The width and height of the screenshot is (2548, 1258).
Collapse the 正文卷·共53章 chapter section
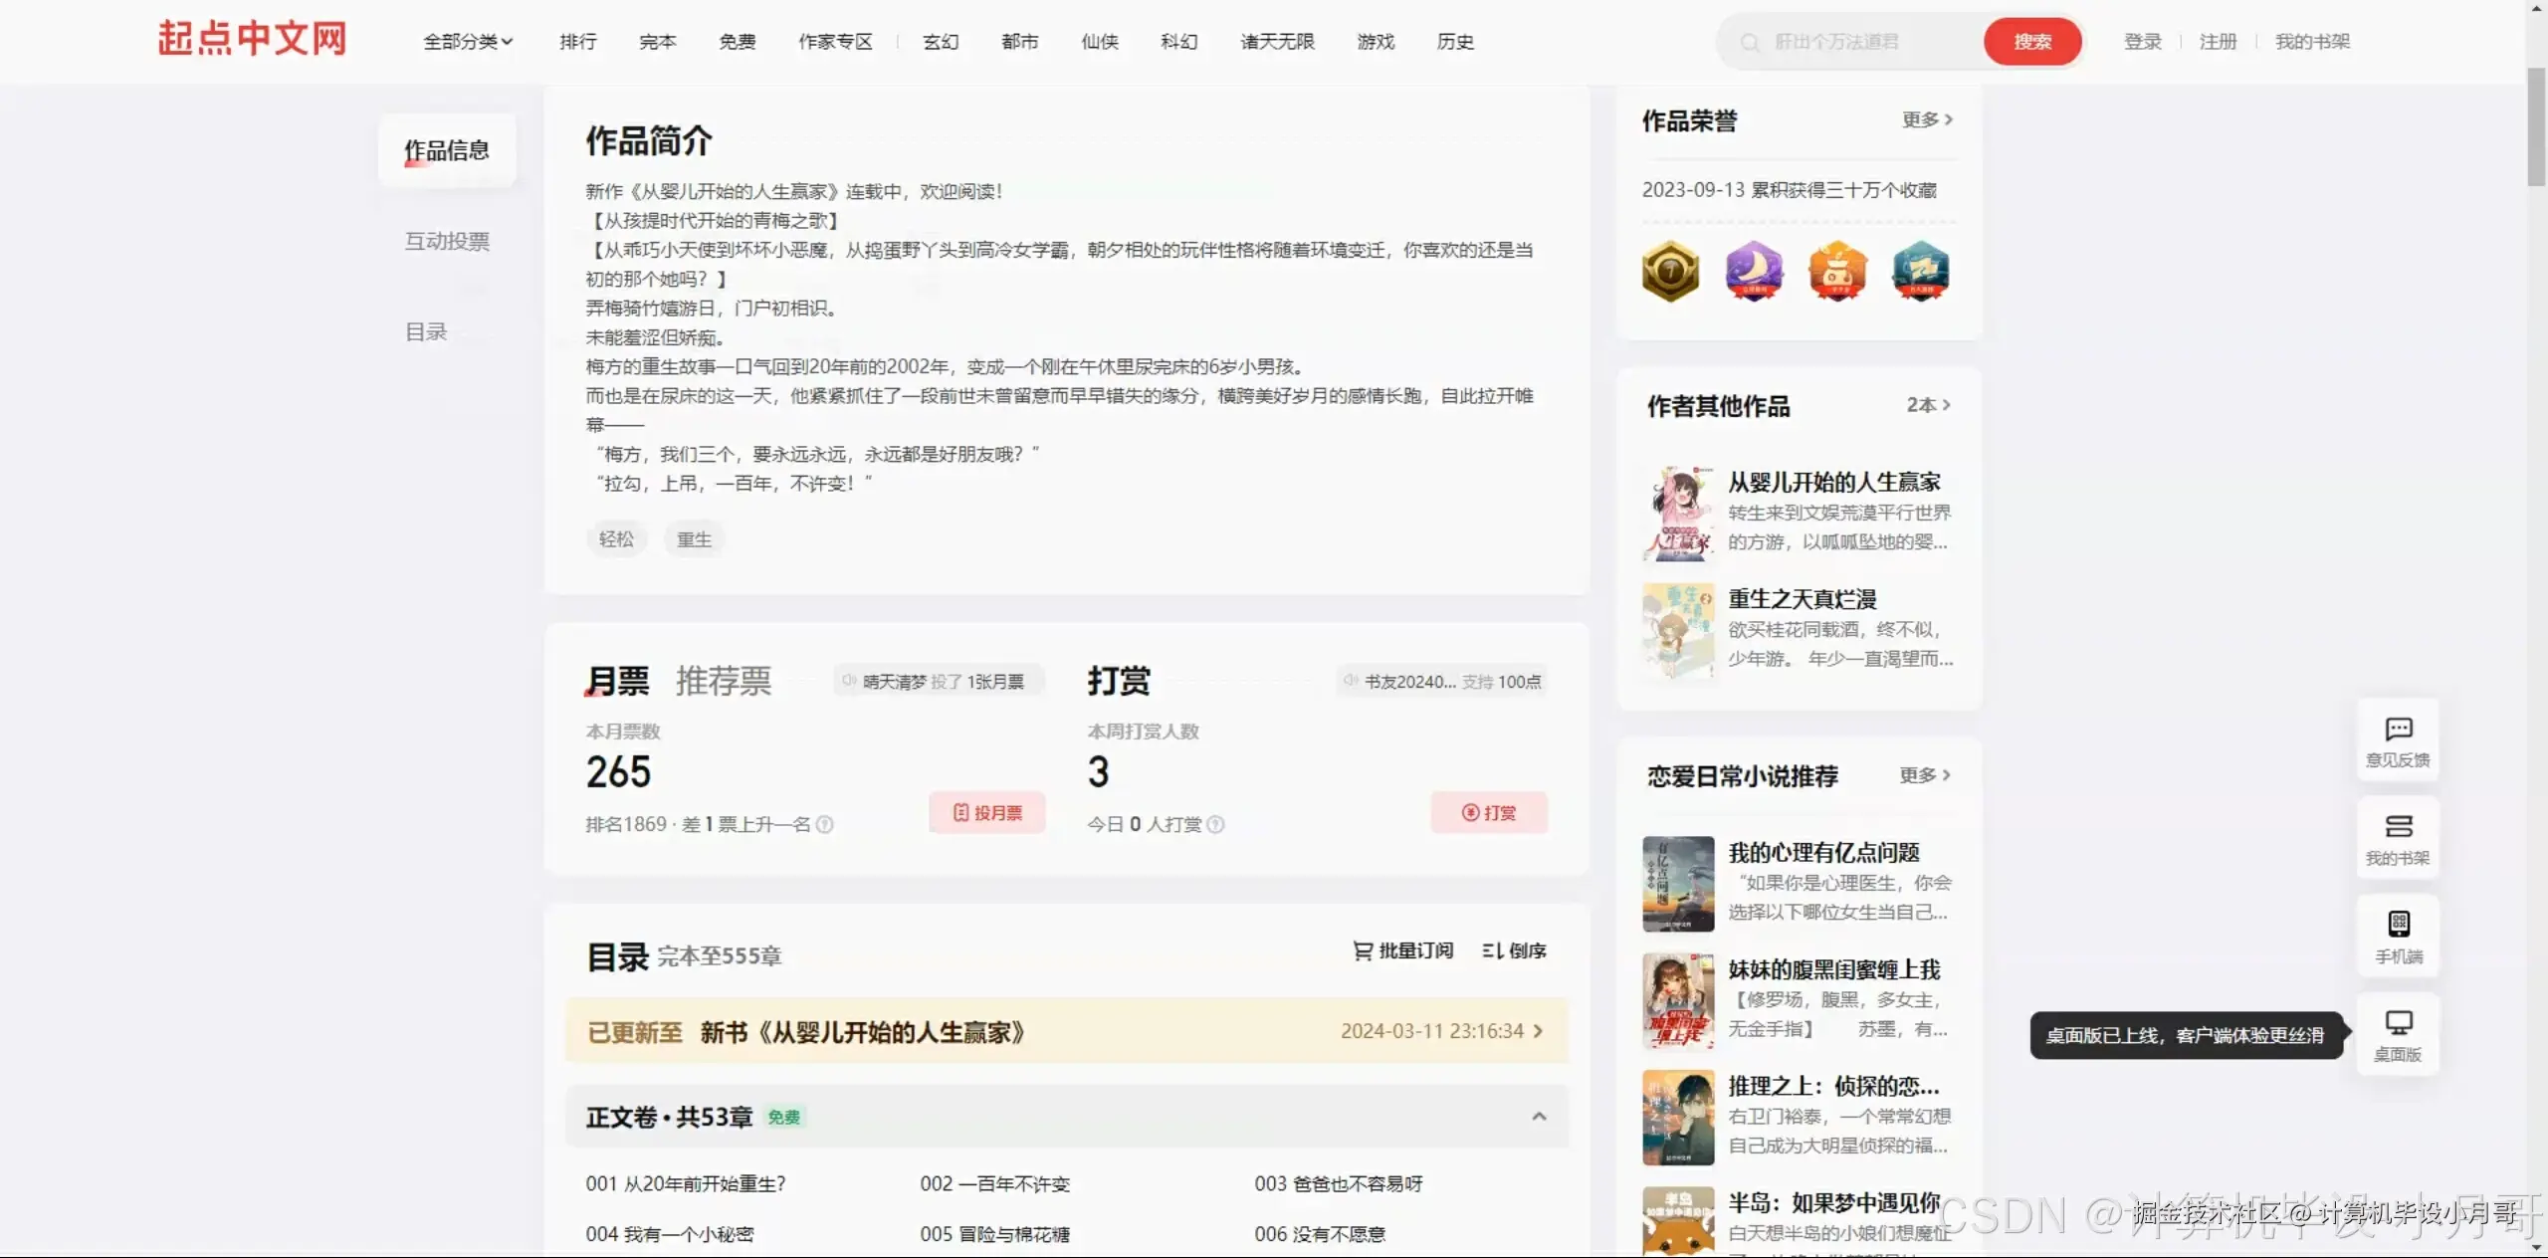[x=1539, y=1116]
